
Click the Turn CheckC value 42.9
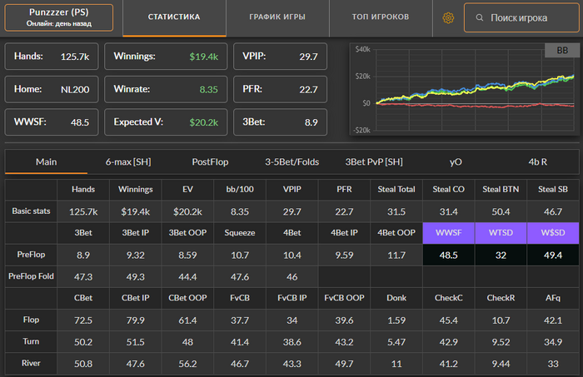[x=448, y=342]
